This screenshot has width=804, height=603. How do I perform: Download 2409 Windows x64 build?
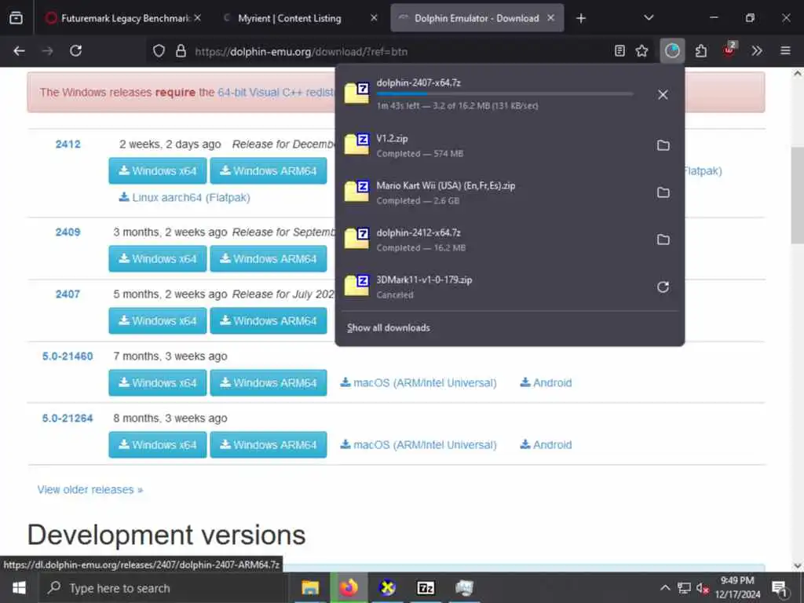[x=157, y=258]
